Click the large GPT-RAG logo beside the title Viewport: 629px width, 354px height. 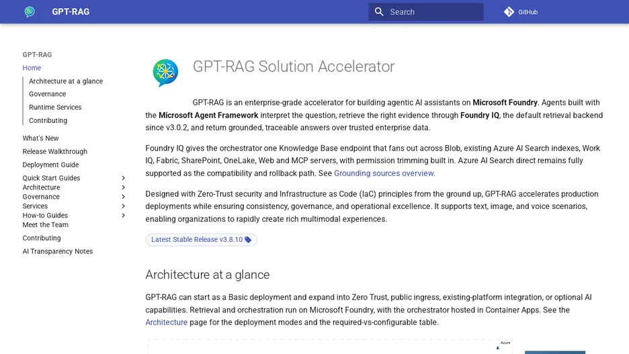(x=165, y=73)
